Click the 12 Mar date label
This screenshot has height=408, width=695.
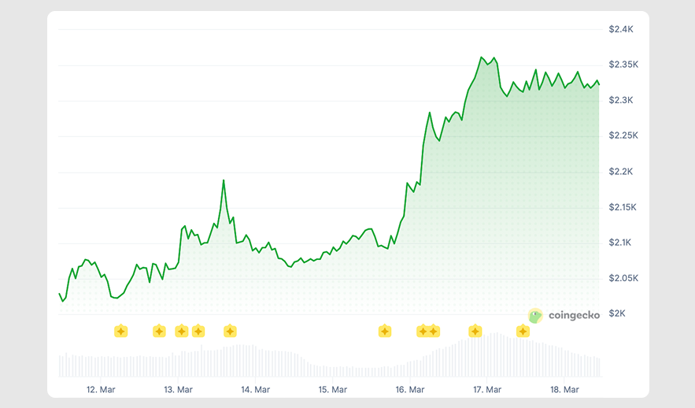click(102, 389)
